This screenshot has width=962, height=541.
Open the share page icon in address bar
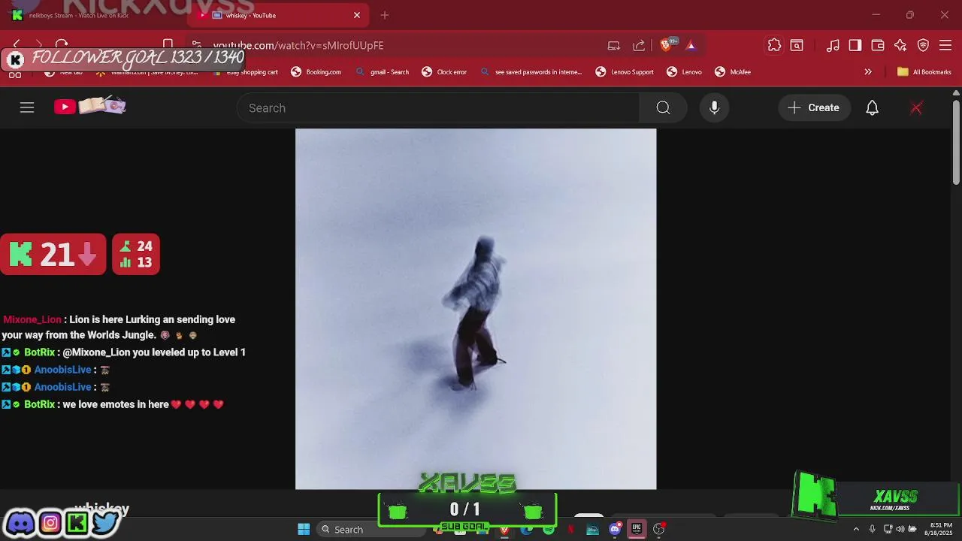pos(639,45)
